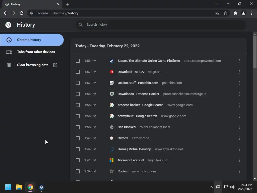Click the Process Hacker favicon icon
The width and height of the screenshot is (257, 193).
(112, 94)
